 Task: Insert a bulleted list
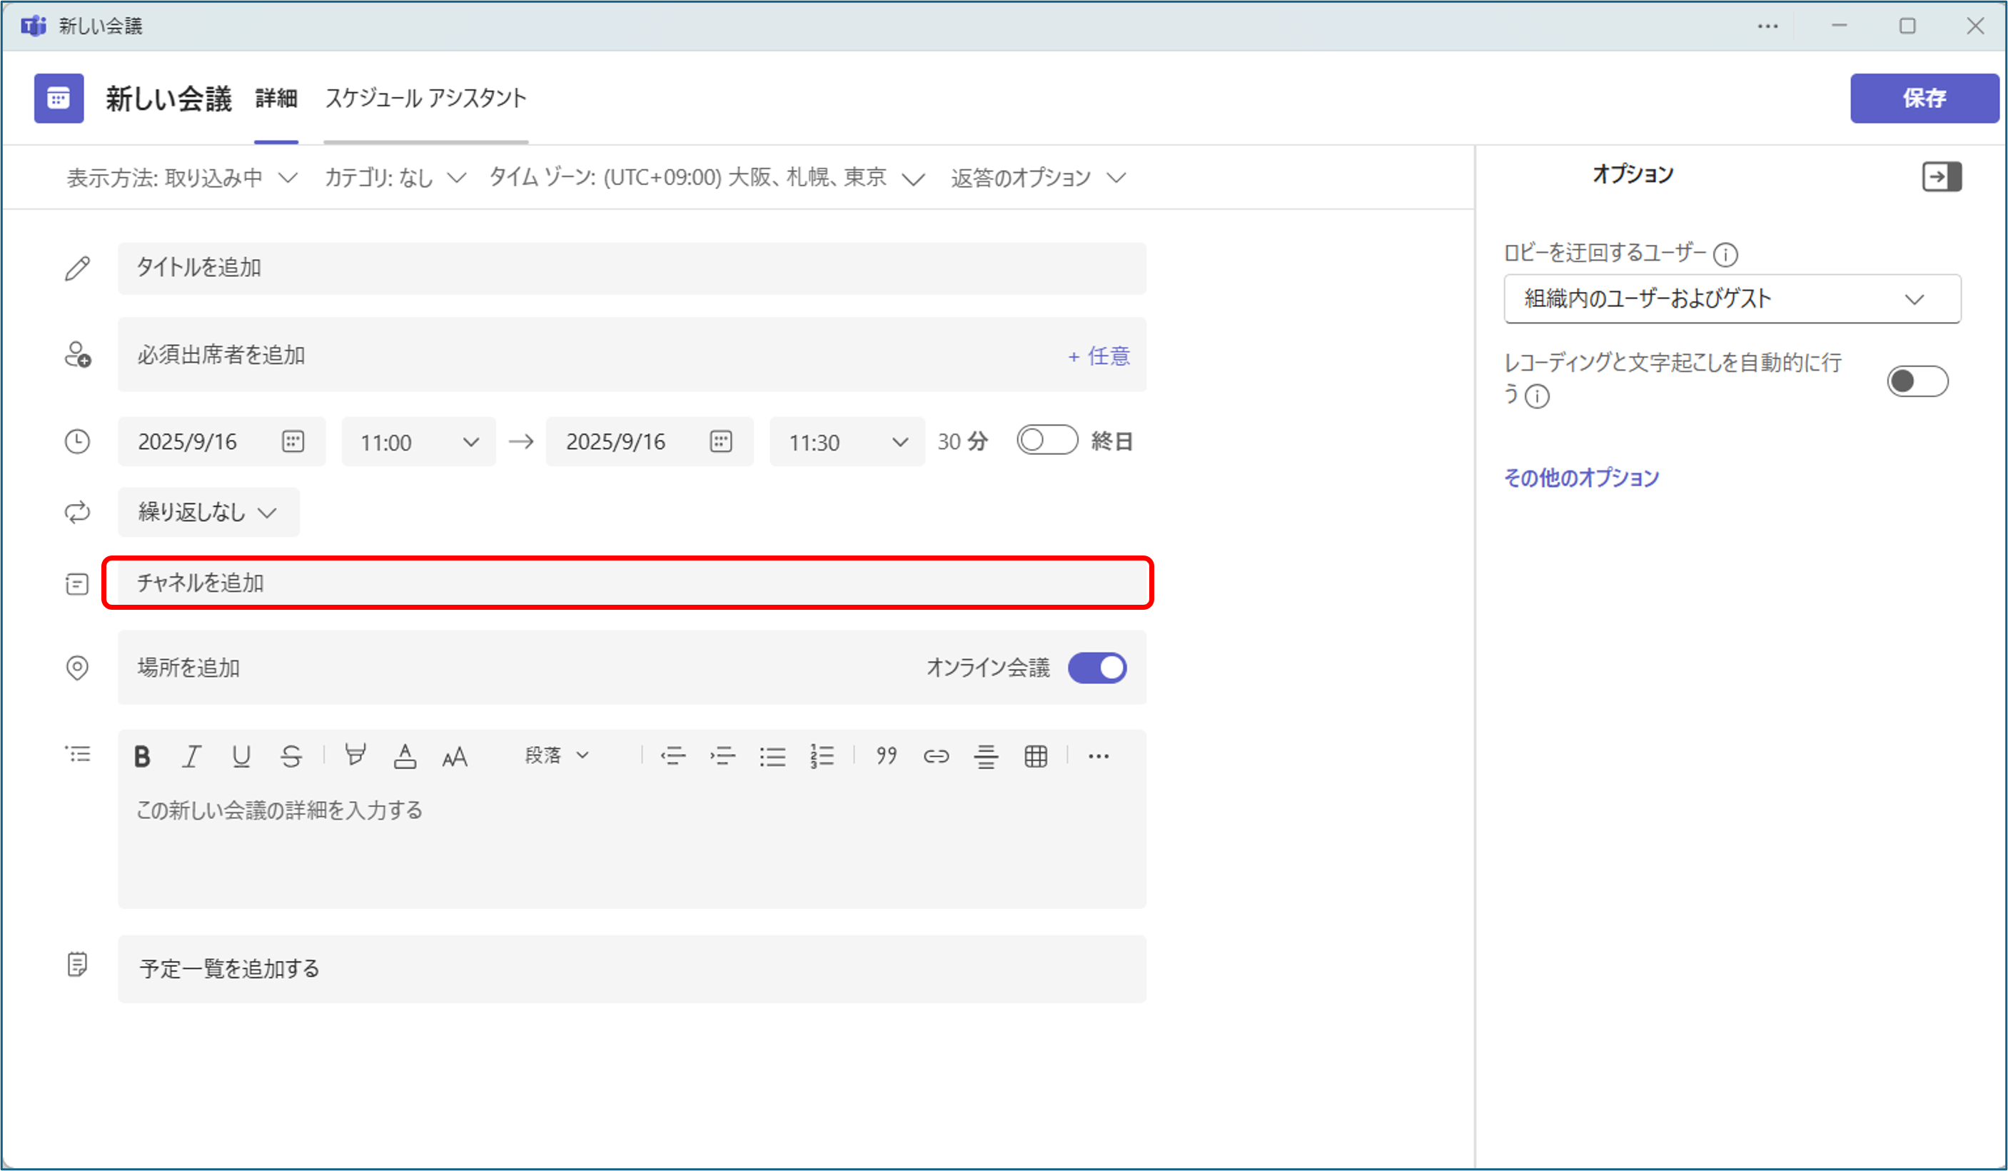772,755
